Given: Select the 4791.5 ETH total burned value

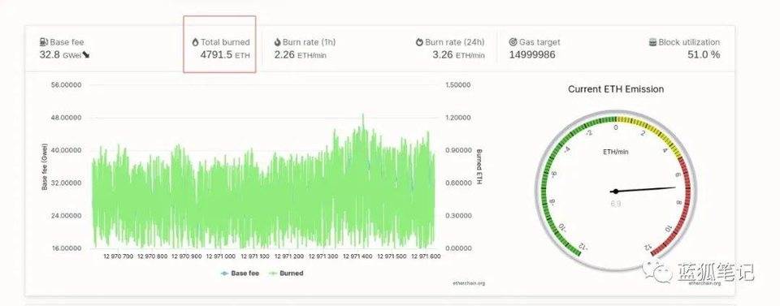Looking at the screenshot, I should click(x=225, y=54).
